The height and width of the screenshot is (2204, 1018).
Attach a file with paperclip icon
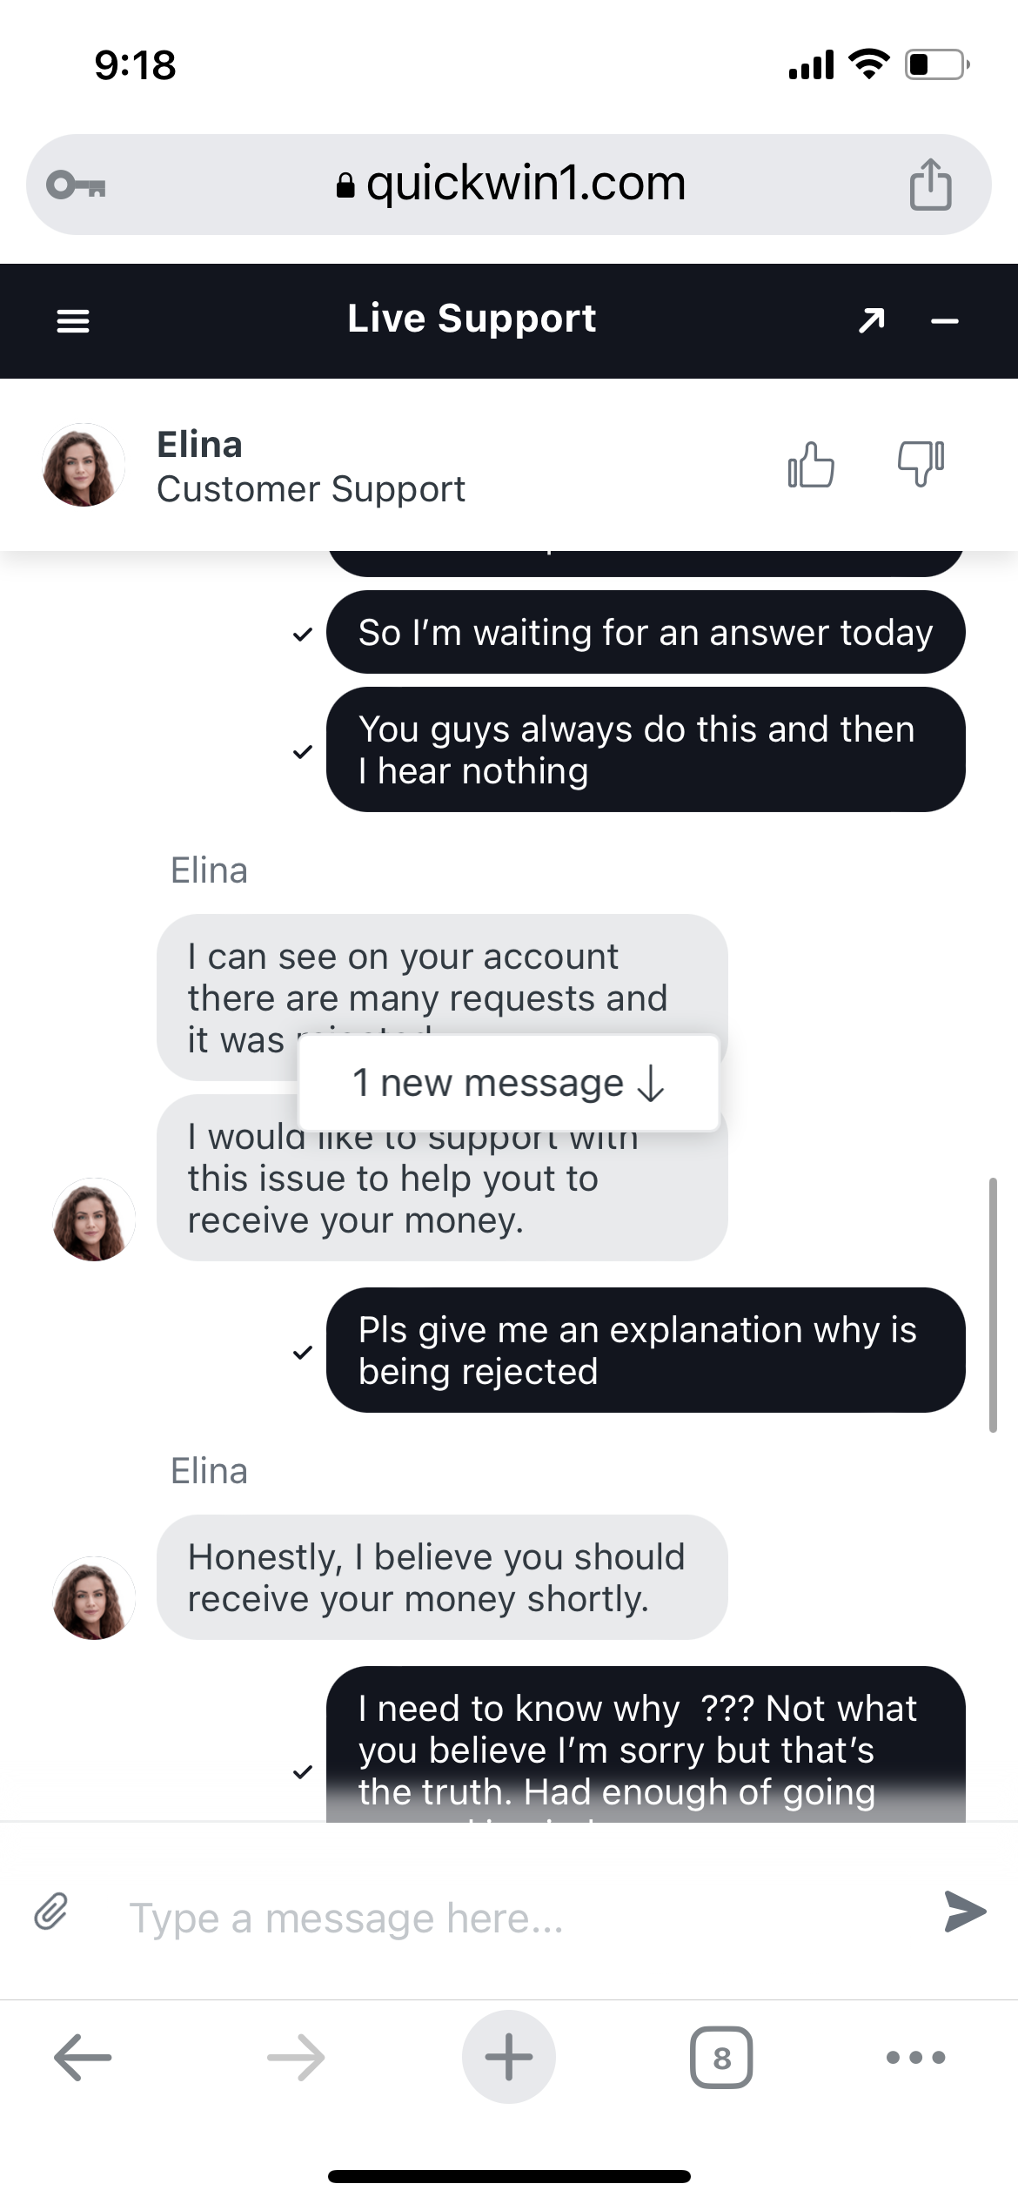(51, 1912)
